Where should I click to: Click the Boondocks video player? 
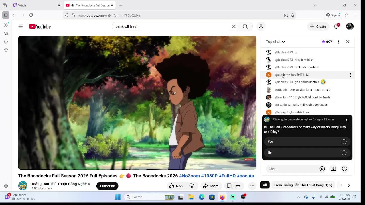(x=137, y=103)
